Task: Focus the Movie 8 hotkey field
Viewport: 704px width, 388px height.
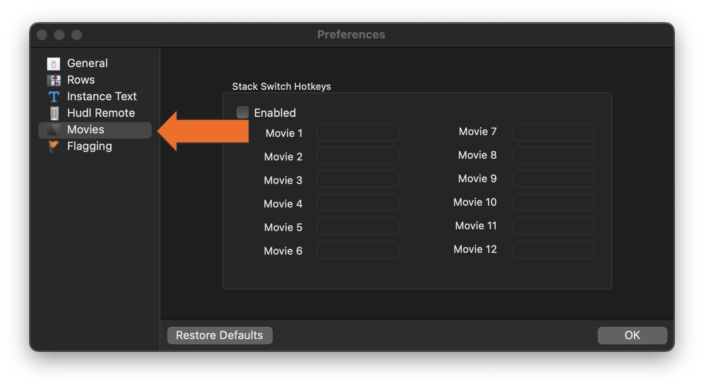Action: coord(553,155)
